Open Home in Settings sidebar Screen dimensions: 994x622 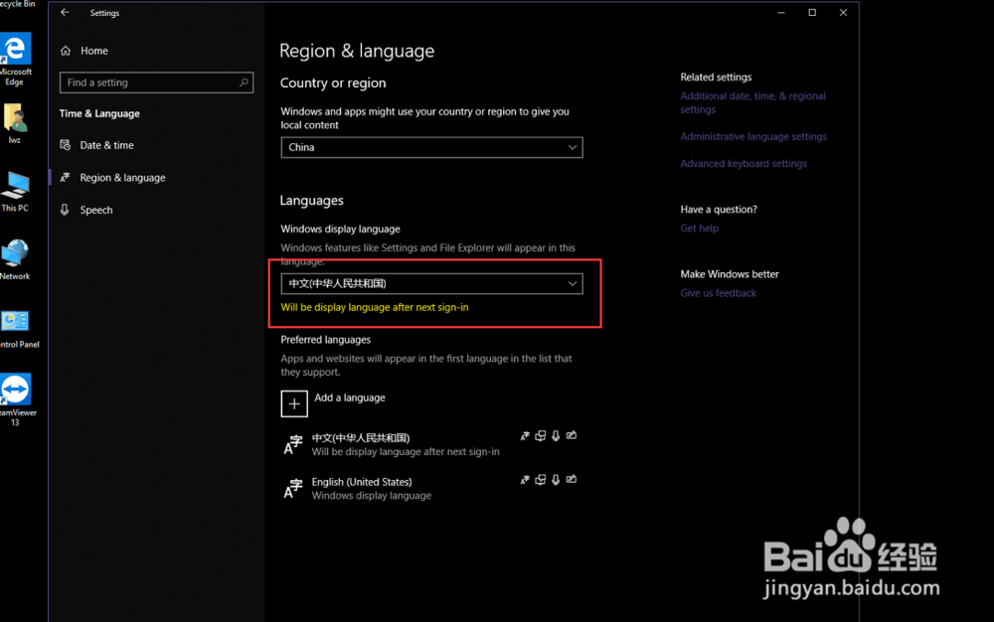(93, 51)
